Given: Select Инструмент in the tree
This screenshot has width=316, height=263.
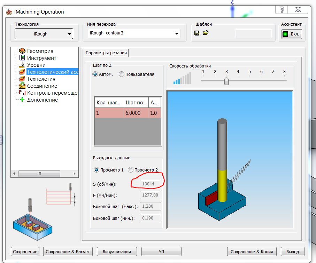Looking at the screenshot, I should tap(41, 58).
